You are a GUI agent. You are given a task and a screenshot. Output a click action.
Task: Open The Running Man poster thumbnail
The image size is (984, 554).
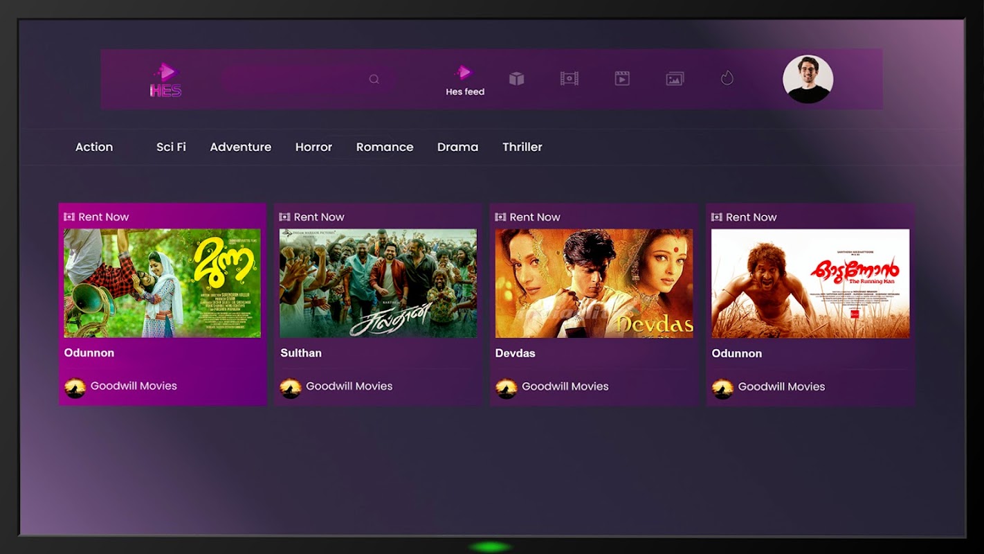[810, 283]
